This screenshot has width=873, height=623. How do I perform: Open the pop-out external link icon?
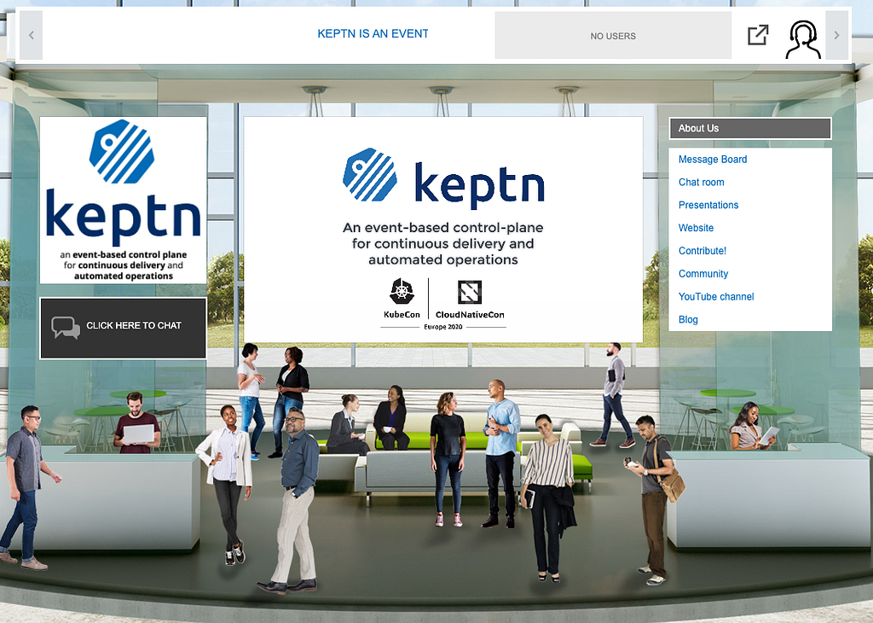pyautogui.click(x=758, y=34)
